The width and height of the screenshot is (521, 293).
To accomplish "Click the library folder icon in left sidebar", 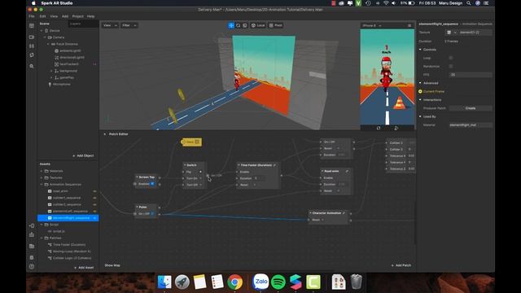I will click(x=32, y=246).
